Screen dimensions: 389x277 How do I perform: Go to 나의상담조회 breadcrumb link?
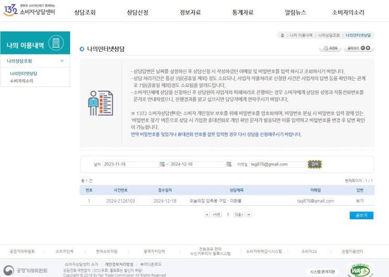pyautogui.click(x=329, y=35)
